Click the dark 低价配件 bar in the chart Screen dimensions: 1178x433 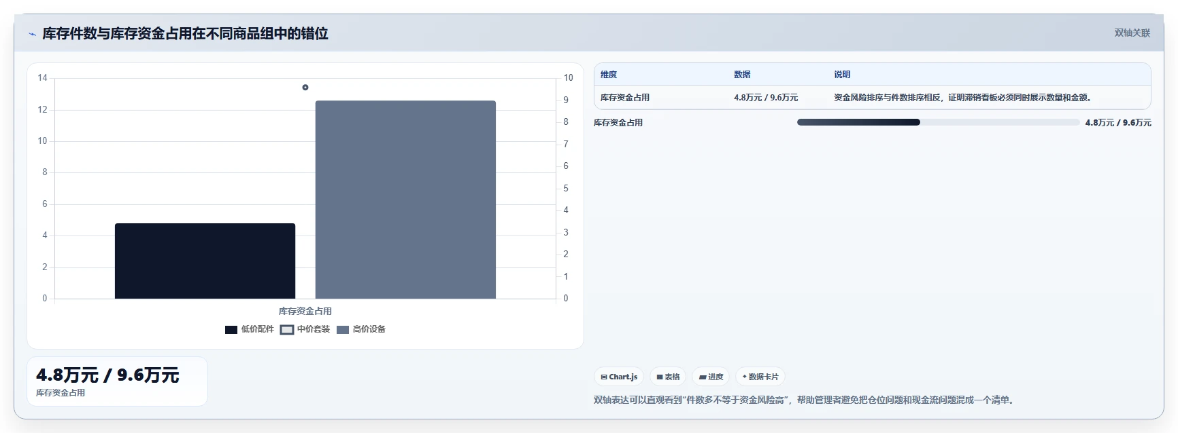pos(205,261)
